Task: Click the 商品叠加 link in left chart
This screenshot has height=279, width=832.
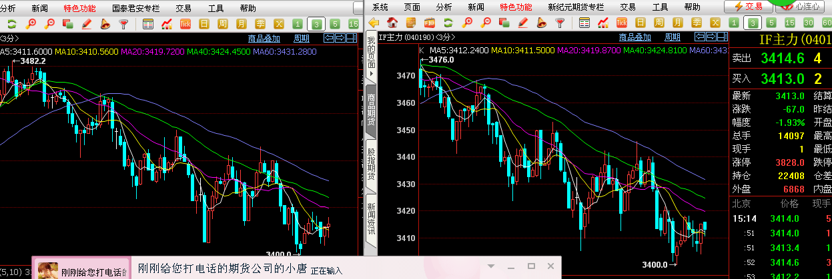Action: pyautogui.click(x=264, y=38)
